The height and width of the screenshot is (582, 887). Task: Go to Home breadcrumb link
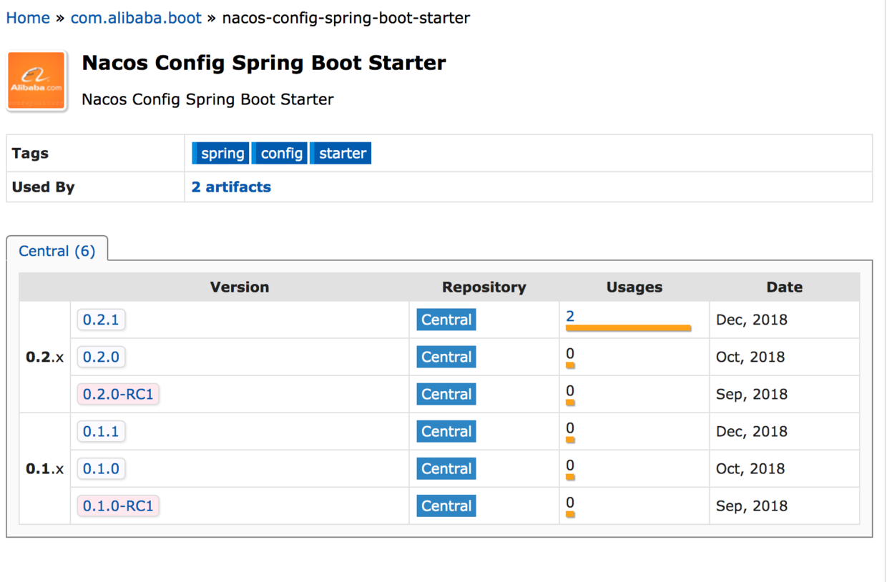point(28,18)
